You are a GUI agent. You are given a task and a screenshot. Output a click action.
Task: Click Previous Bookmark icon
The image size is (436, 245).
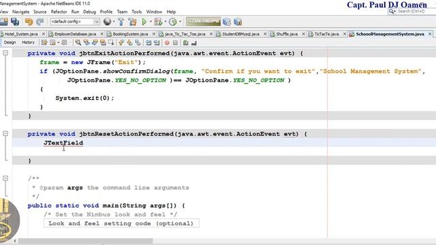(121, 43)
